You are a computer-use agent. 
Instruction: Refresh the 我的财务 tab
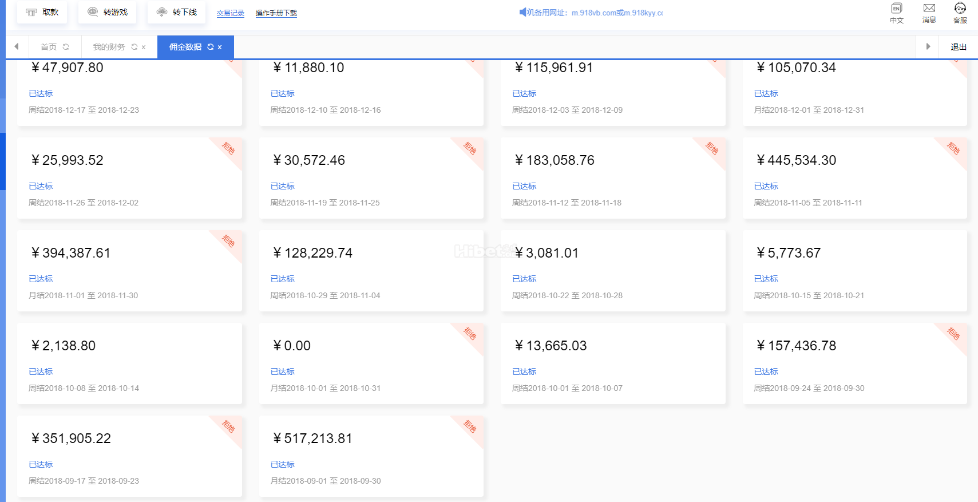point(134,47)
